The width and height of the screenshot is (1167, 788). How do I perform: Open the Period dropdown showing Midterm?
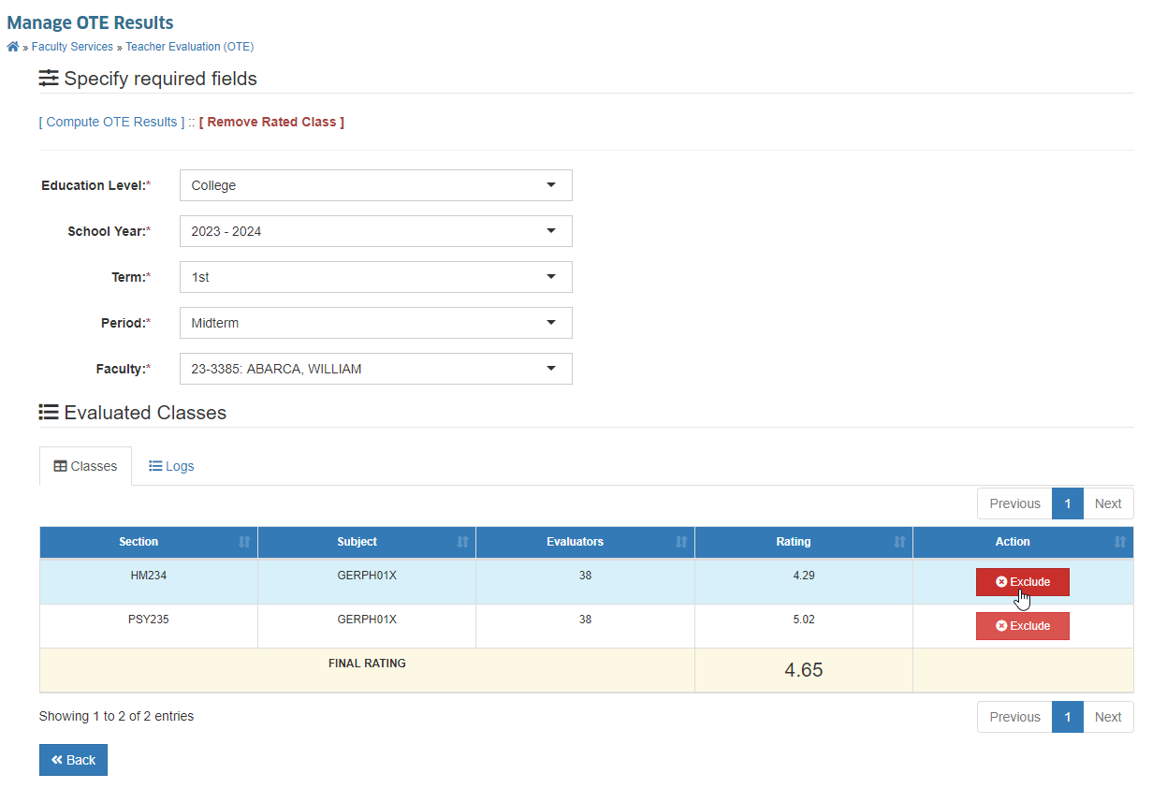pyautogui.click(x=376, y=323)
